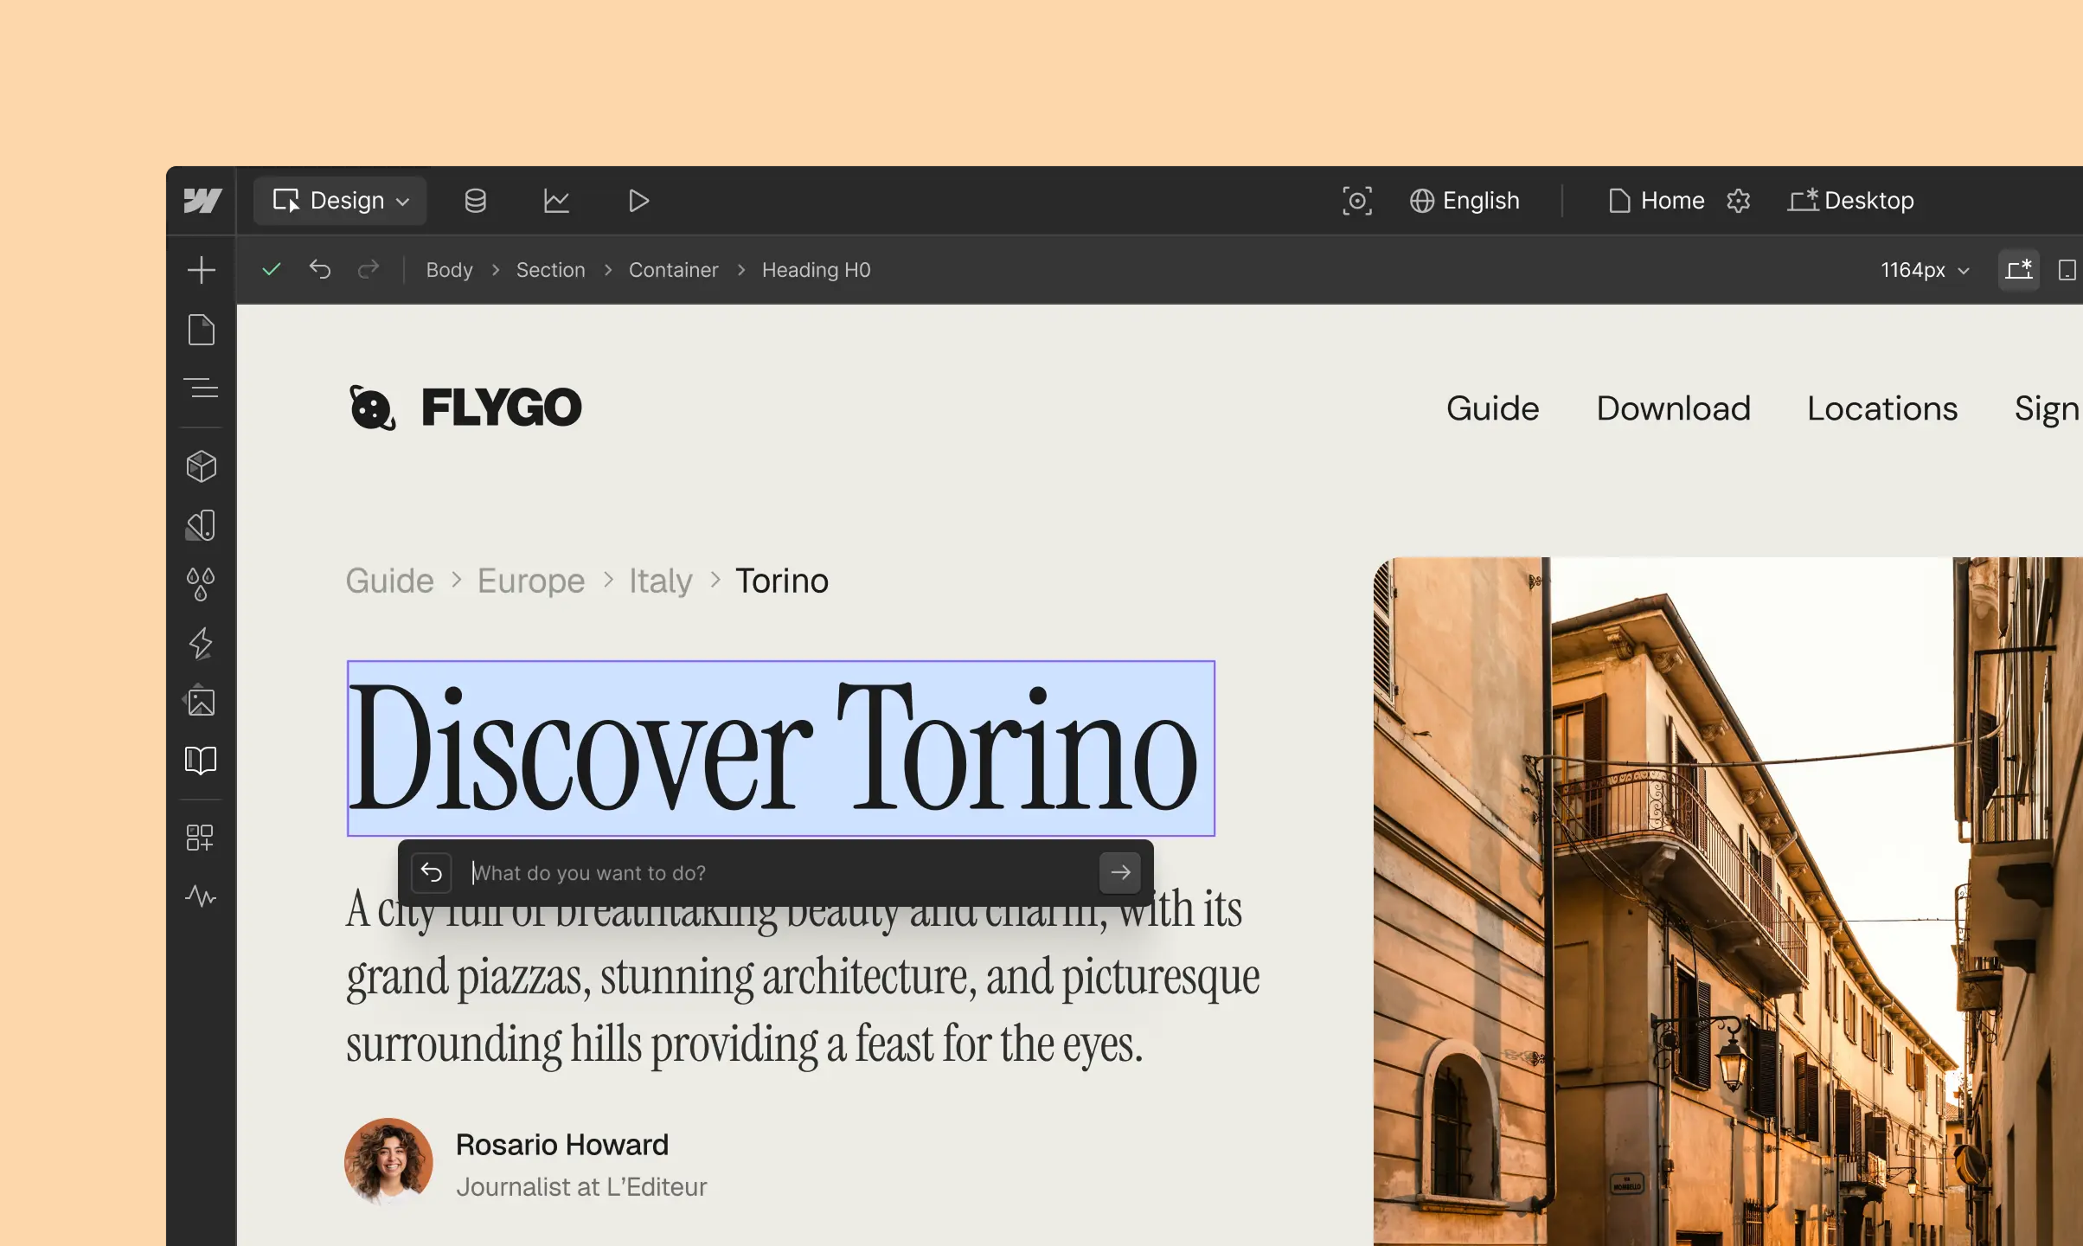Open the Components panel
Screen dimensions: 2083x1246
(201, 466)
